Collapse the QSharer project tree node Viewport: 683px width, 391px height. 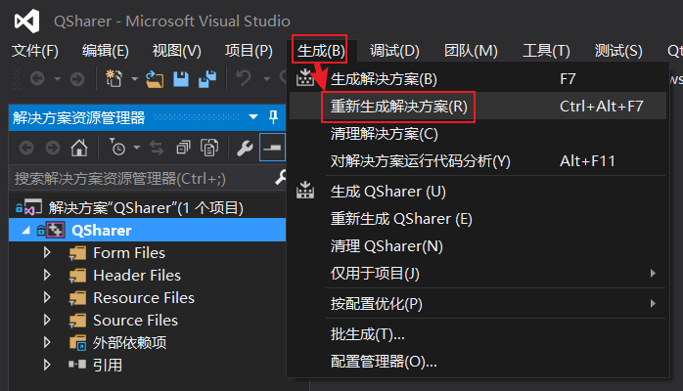(25, 230)
